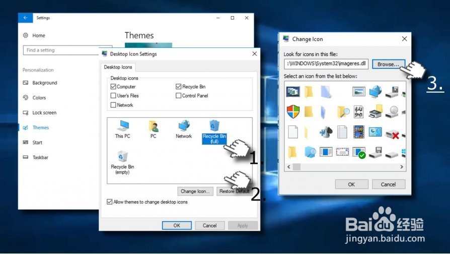The width and height of the screenshot is (450, 254).
Task: Click the Find a setting search box
Action: 67,50
